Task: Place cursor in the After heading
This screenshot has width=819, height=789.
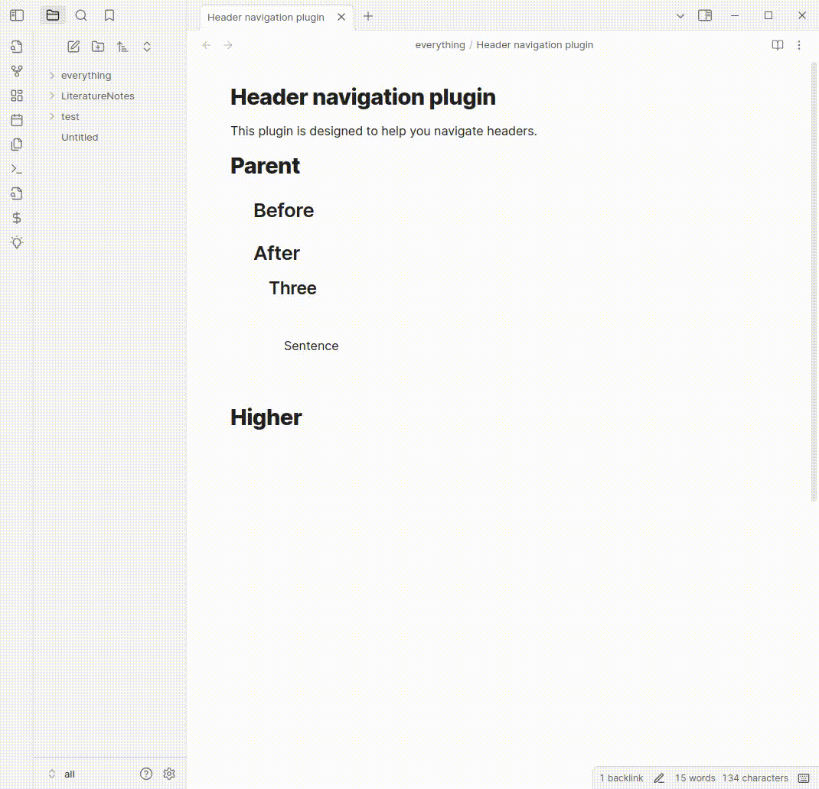Action: 276,253
